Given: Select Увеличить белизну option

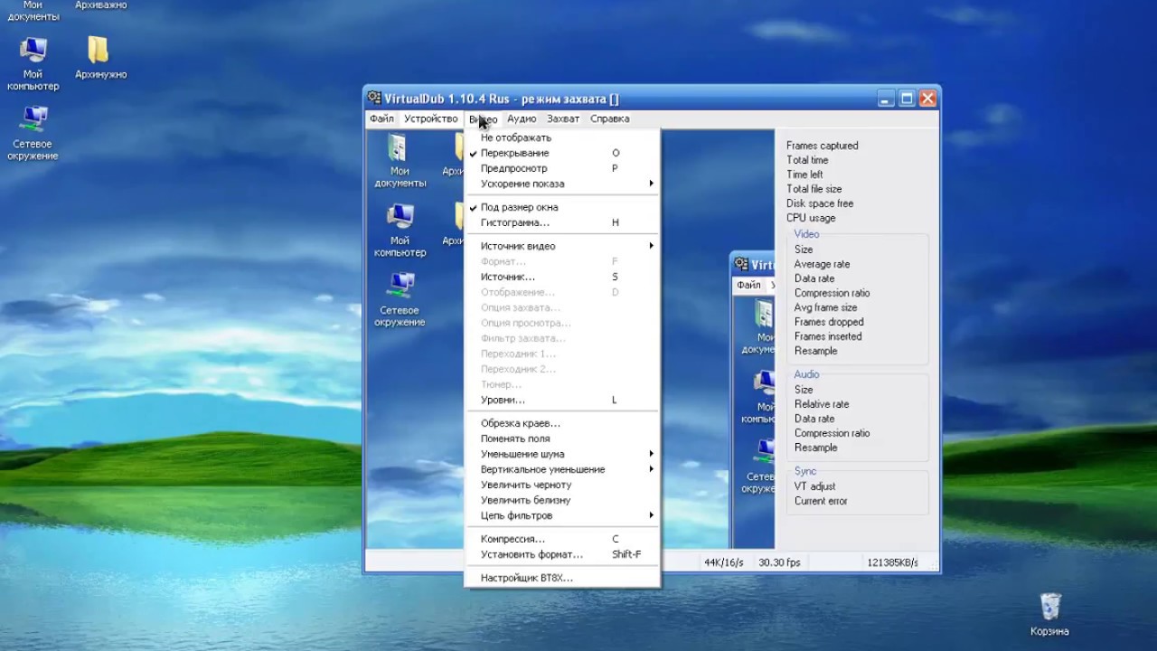Looking at the screenshot, I should coord(561,500).
